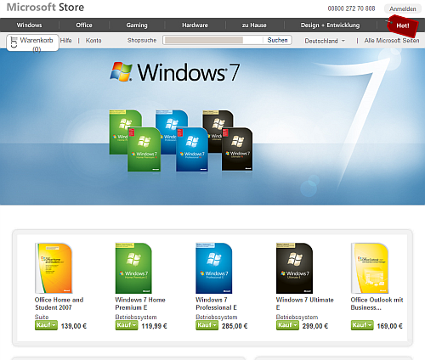This screenshot has height=360, width=425.
Task: Open Windows 7 Professional E title link
Action: click(216, 303)
